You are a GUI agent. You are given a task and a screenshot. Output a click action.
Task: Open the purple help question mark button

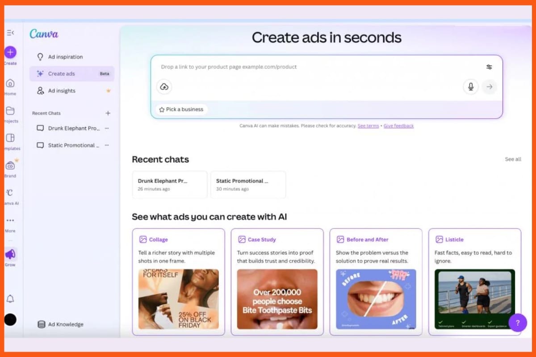coord(518,323)
